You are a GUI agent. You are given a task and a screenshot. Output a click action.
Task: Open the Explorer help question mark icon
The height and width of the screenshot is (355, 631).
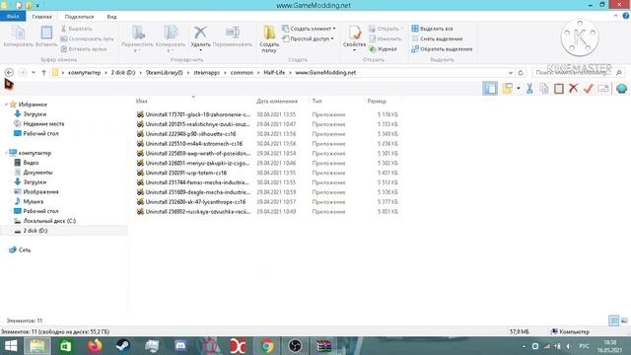click(x=626, y=16)
